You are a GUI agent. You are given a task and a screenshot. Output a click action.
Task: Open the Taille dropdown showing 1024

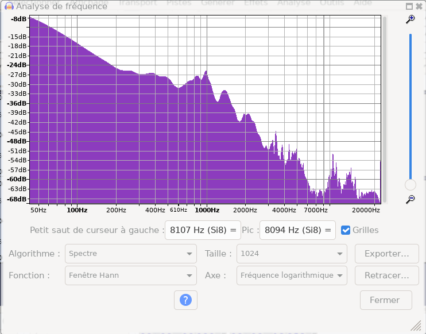click(x=292, y=254)
